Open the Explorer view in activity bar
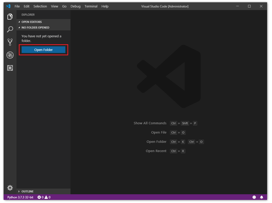Viewport: 272px width, 203px height. click(10, 17)
